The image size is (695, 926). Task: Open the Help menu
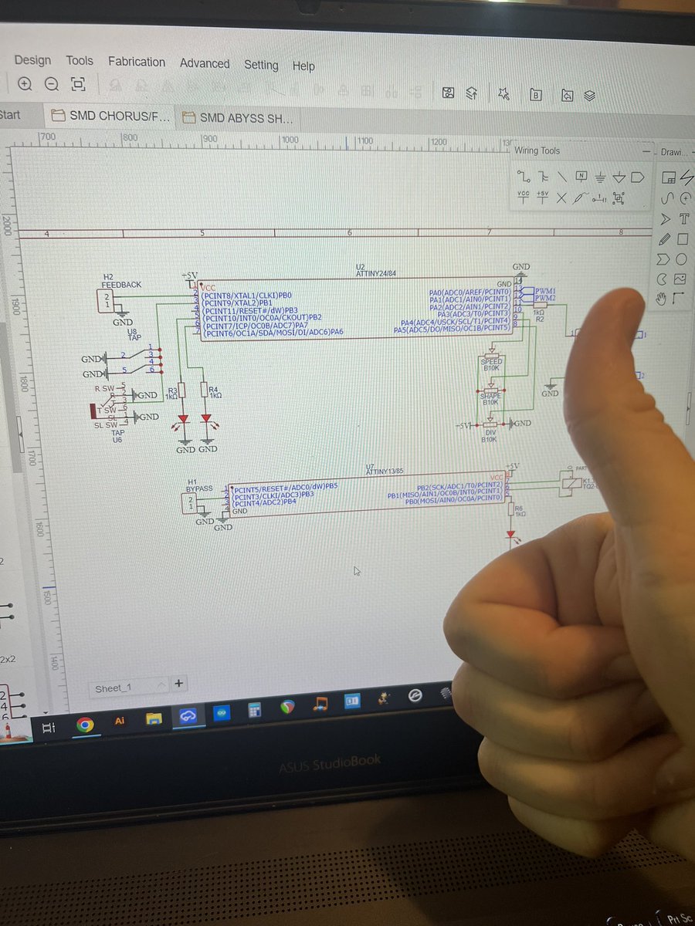click(303, 66)
